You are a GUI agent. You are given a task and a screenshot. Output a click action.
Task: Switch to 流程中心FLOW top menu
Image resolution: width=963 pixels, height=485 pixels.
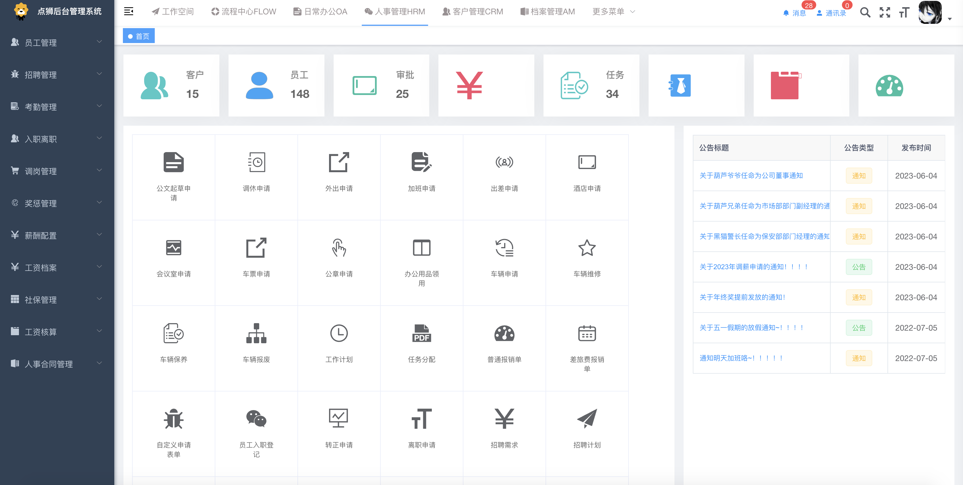pyautogui.click(x=243, y=11)
